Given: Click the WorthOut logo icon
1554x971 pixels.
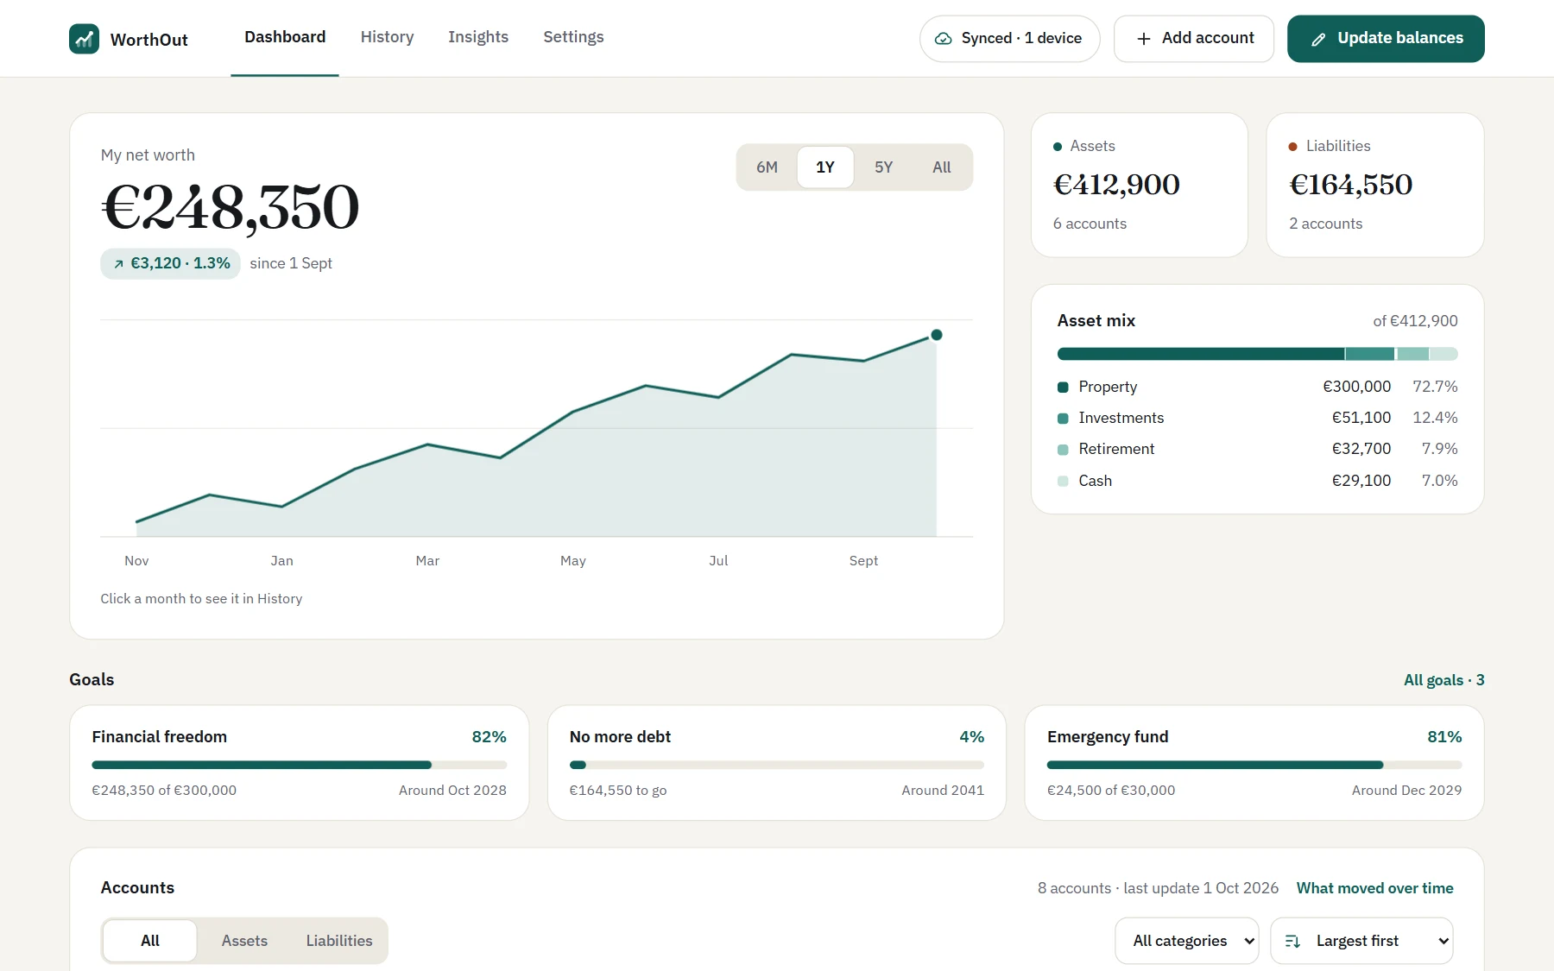Looking at the screenshot, I should 84,39.
